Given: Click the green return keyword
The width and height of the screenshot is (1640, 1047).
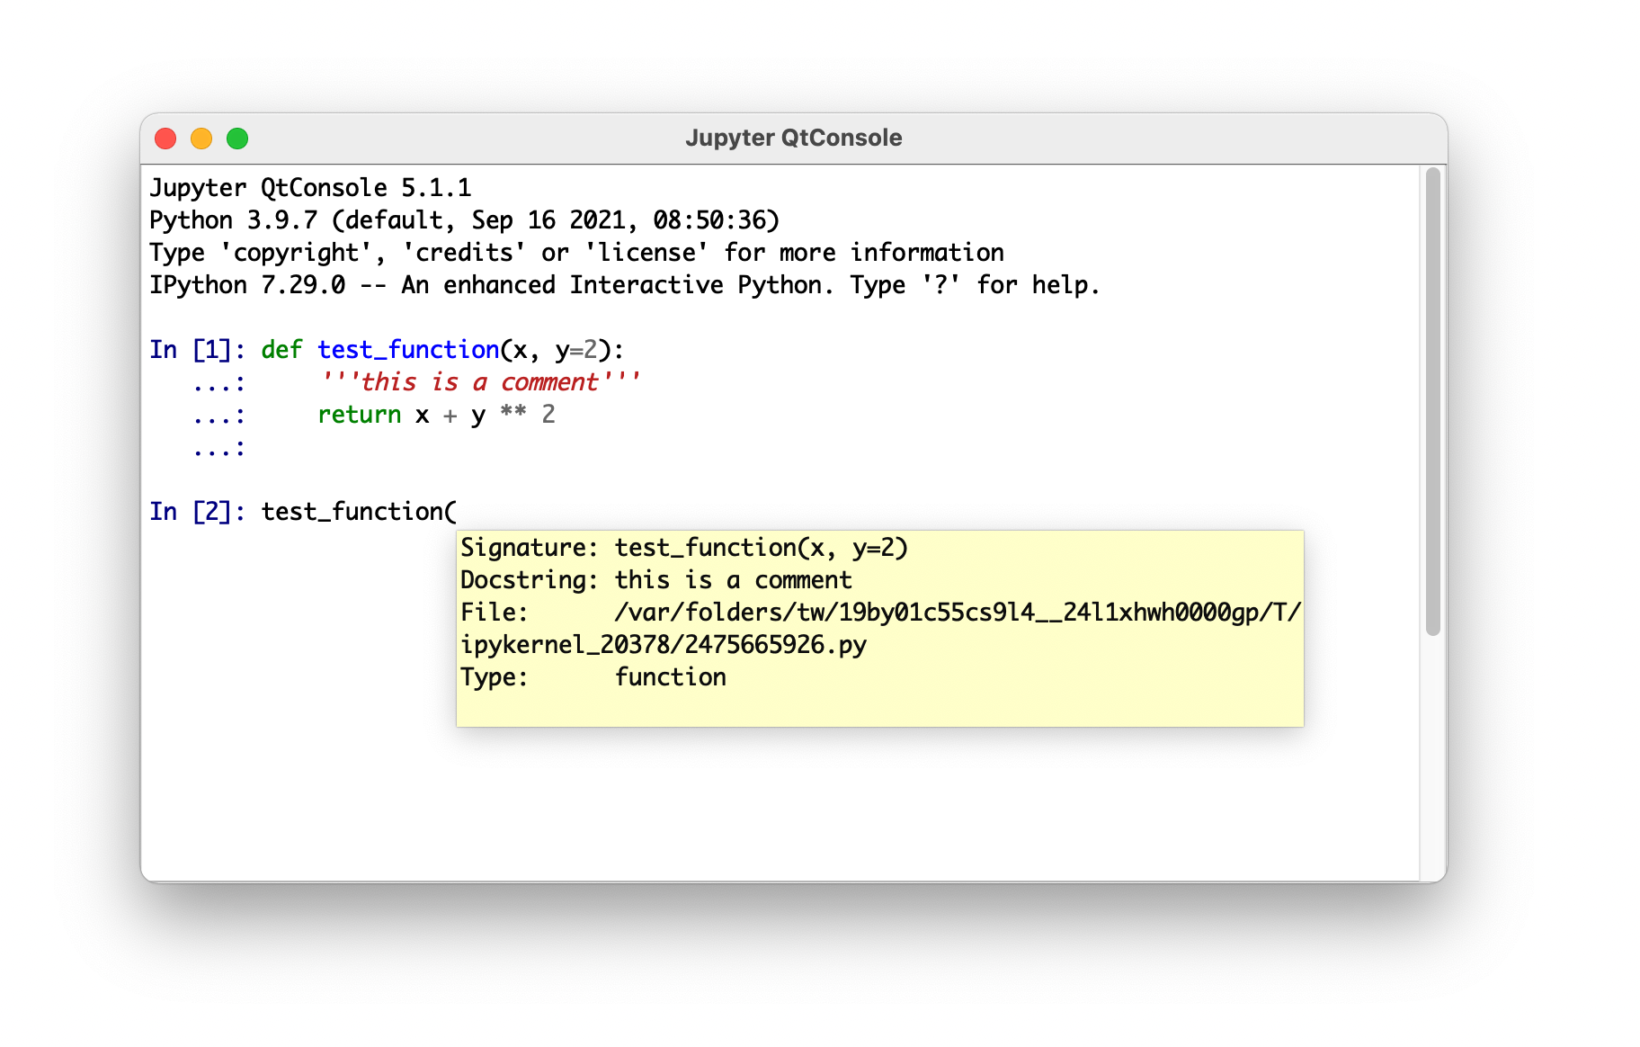Looking at the screenshot, I should click(359, 415).
